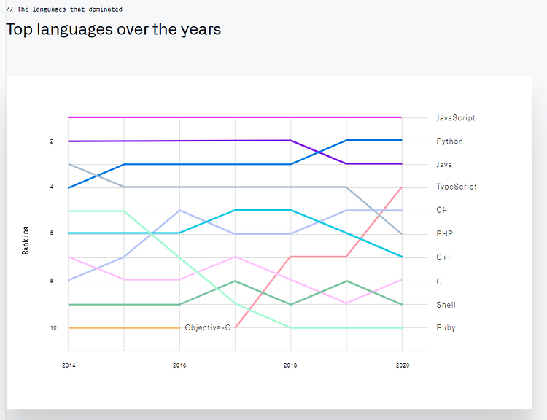Select the Ruby language label

coord(446,327)
